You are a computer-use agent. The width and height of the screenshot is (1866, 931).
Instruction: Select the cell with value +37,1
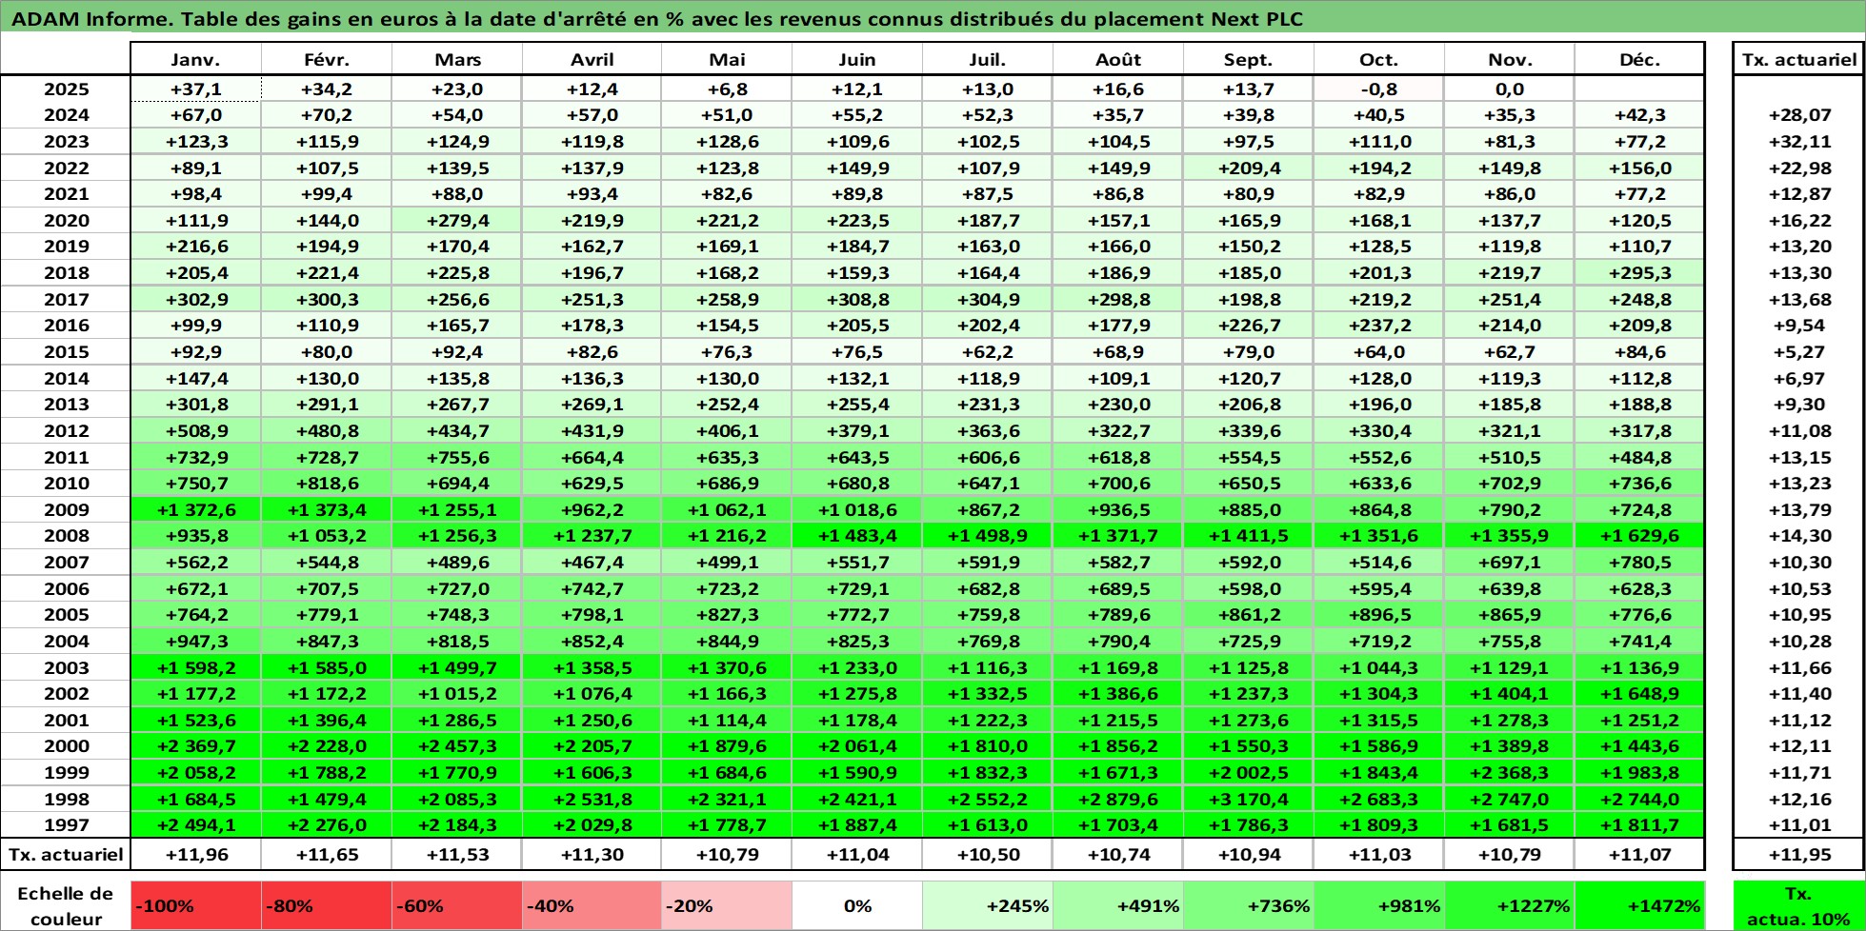pyautogui.click(x=195, y=89)
